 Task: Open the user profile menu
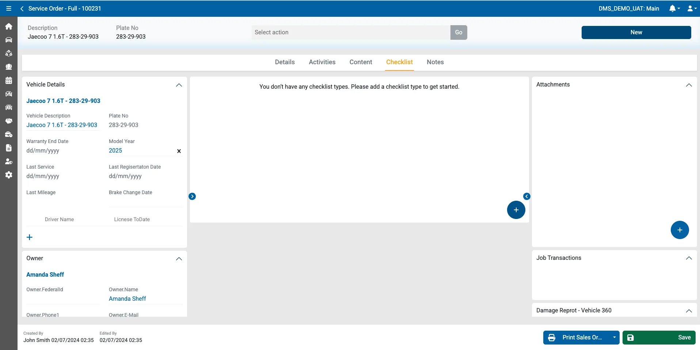pyautogui.click(x=692, y=8)
